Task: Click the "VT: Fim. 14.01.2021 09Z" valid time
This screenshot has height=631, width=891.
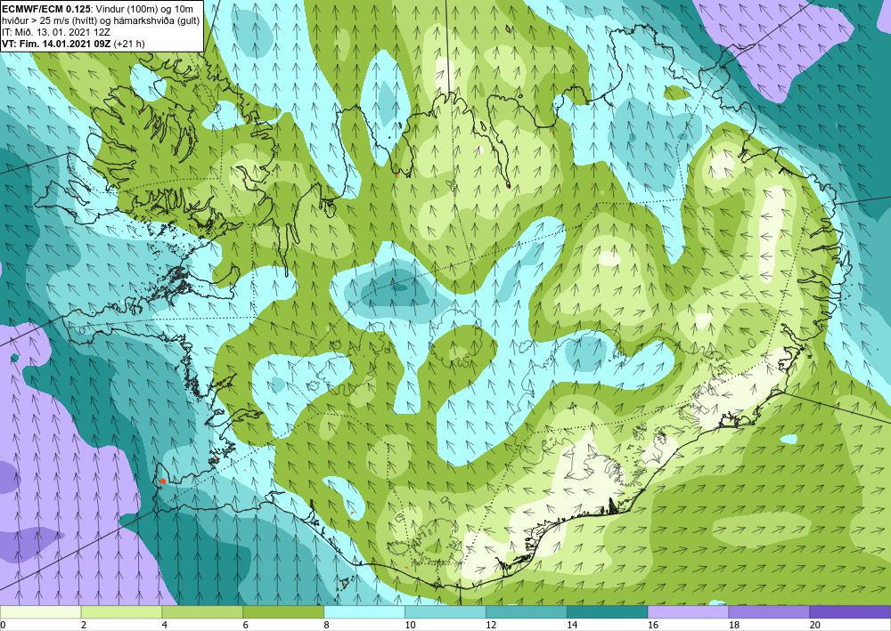Action: 57,44
